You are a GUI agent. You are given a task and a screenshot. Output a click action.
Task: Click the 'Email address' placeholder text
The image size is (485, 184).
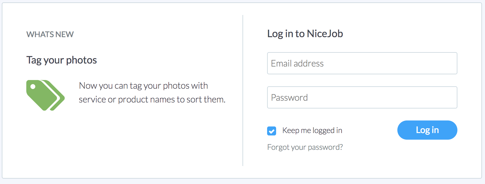tap(297, 64)
